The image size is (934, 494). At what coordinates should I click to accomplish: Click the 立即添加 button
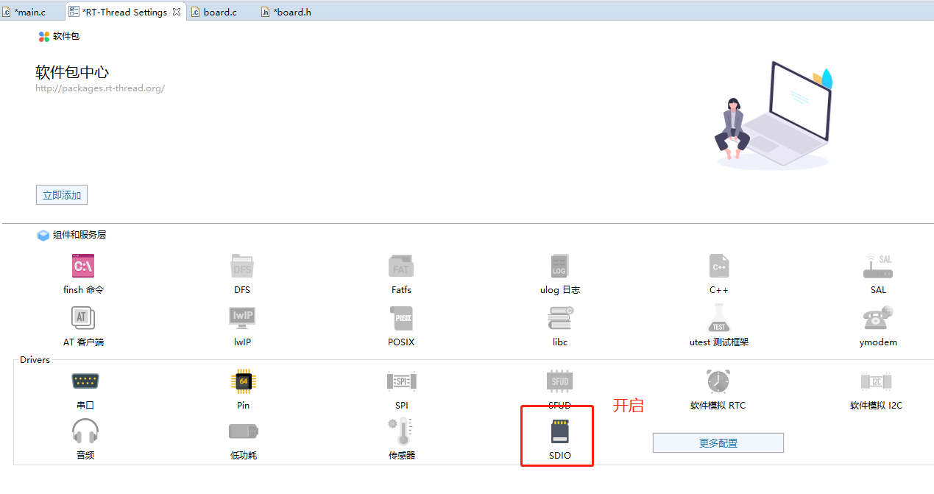pos(61,194)
